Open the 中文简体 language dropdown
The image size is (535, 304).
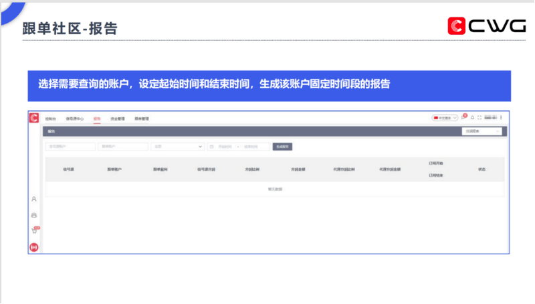[x=445, y=118]
